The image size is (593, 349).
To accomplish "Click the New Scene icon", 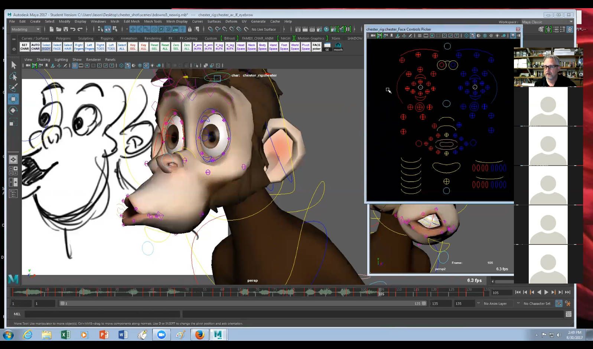I will click(x=52, y=29).
